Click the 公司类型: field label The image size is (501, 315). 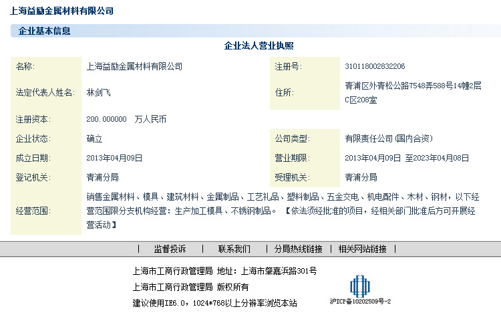pyautogui.click(x=293, y=138)
